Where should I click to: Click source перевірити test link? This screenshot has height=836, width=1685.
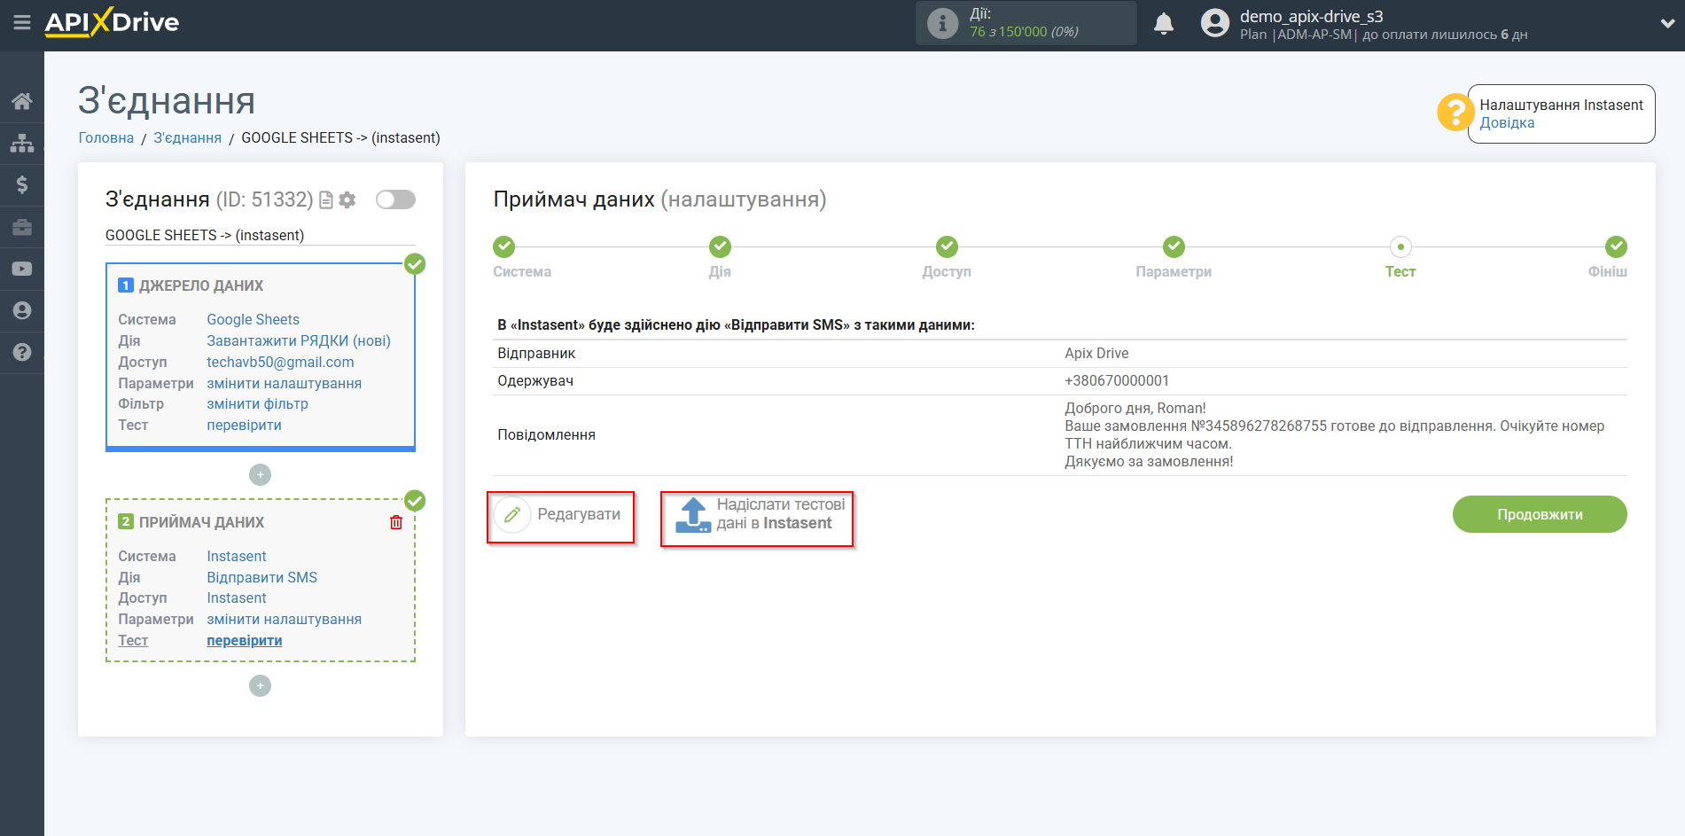point(245,425)
